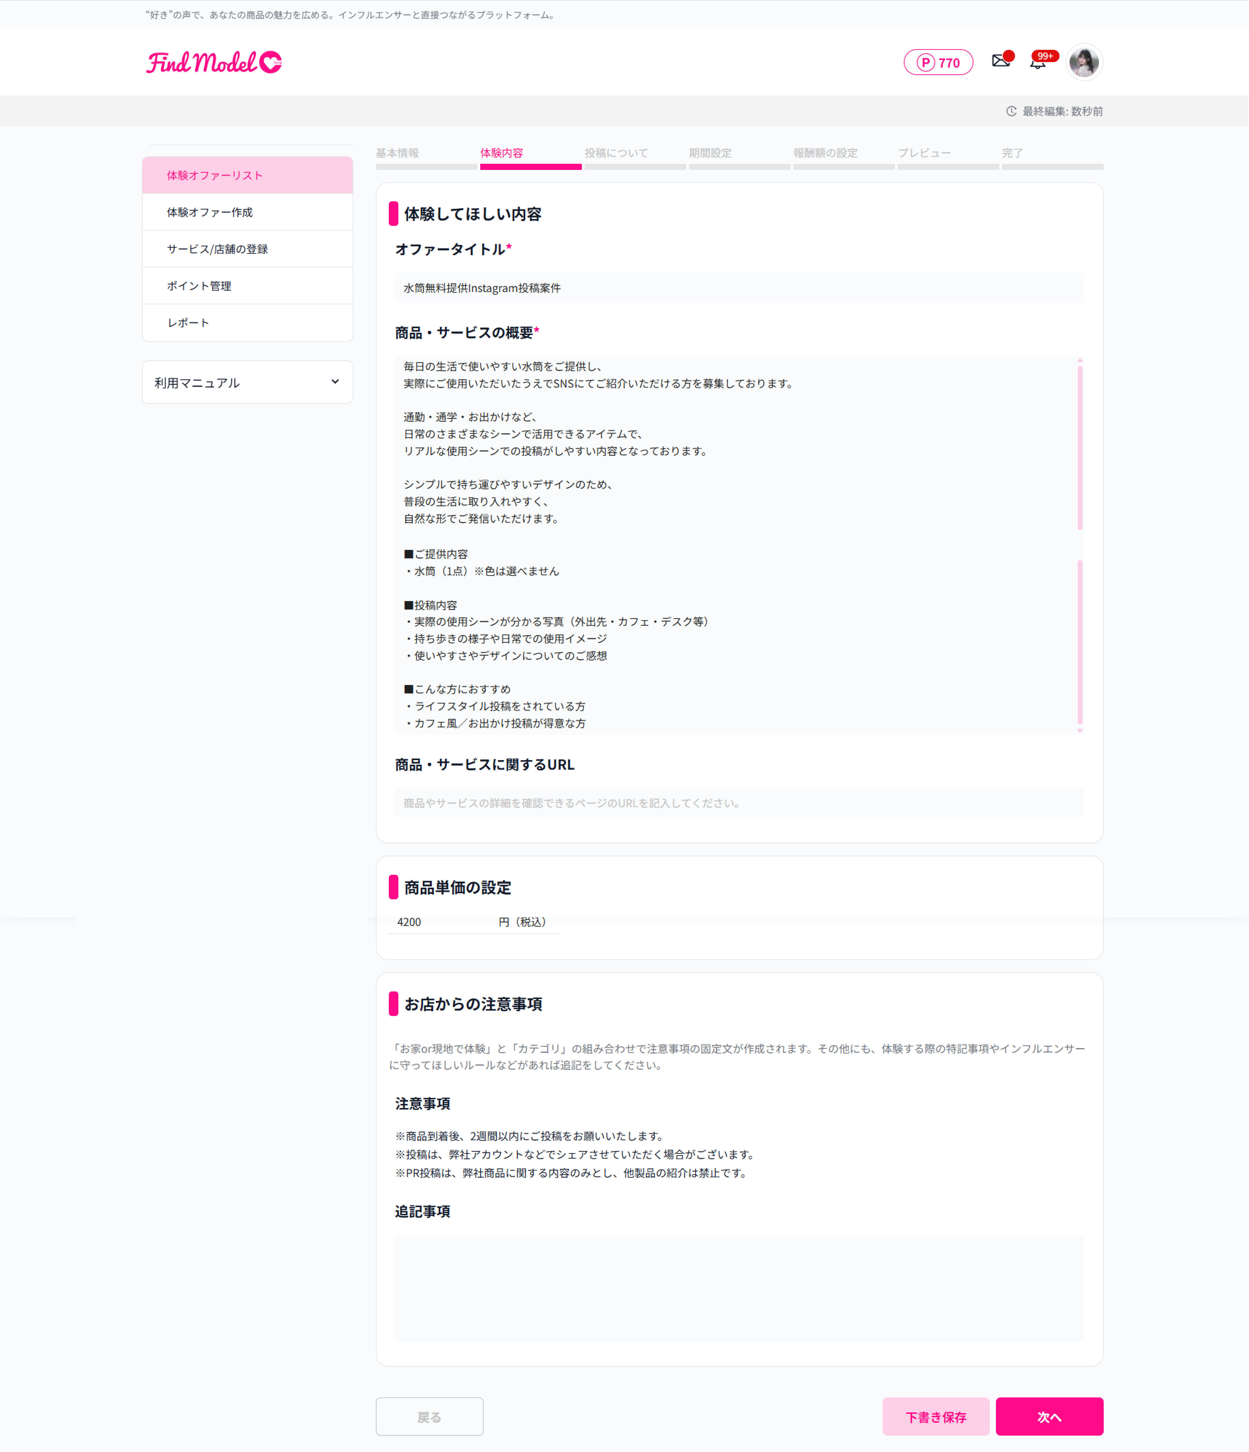Click the Find Model logo
The image size is (1249, 1452).
(x=214, y=62)
